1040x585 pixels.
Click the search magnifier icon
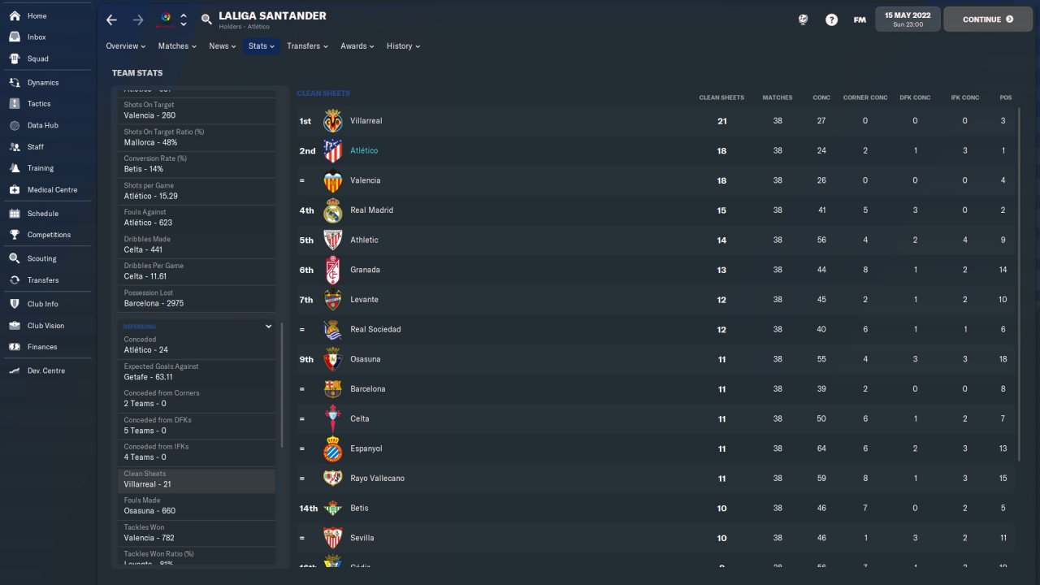pyautogui.click(x=206, y=19)
